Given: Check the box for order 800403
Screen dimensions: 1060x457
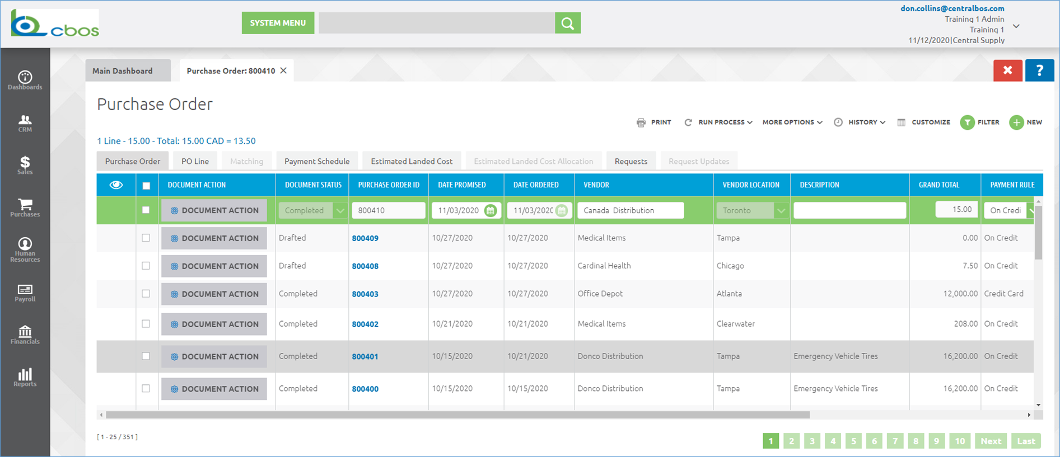Looking at the screenshot, I should (146, 294).
